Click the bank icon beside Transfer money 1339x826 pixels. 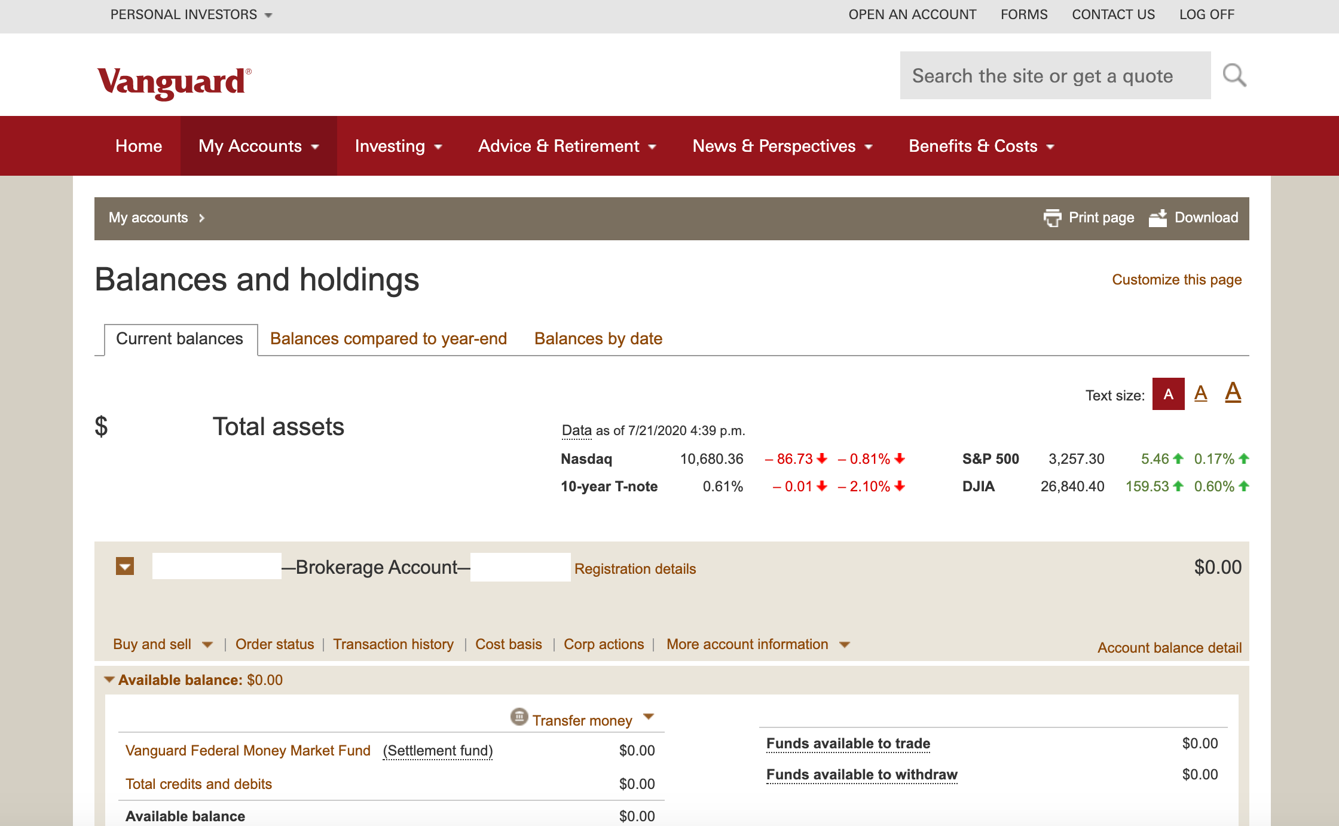(519, 717)
